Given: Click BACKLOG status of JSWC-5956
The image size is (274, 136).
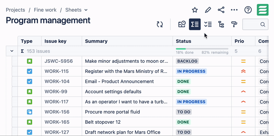Looking at the screenshot, I should [187, 61].
